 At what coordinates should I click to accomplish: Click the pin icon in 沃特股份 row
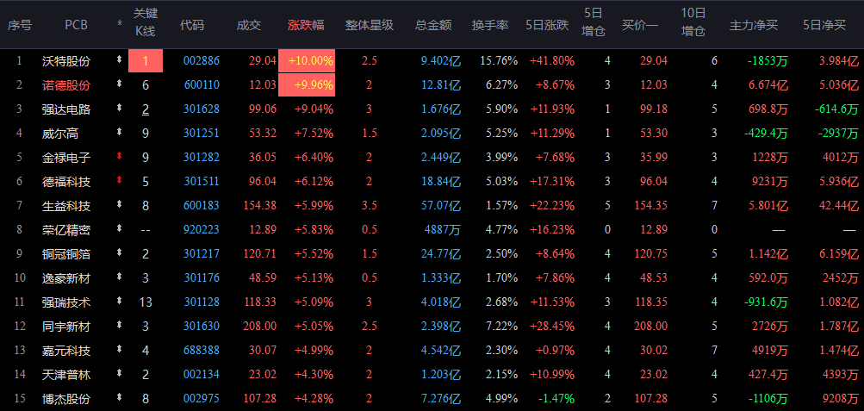119,60
